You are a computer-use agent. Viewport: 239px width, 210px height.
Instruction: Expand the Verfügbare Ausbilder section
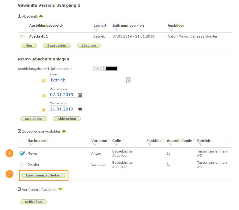point(60,189)
